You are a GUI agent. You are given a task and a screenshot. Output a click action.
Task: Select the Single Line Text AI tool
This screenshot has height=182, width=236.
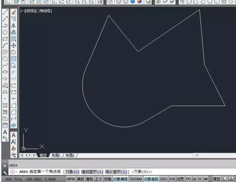(x=14, y=142)
